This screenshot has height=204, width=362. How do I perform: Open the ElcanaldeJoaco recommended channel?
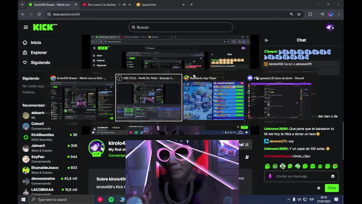pyautogui.click(x=50, y=170)
